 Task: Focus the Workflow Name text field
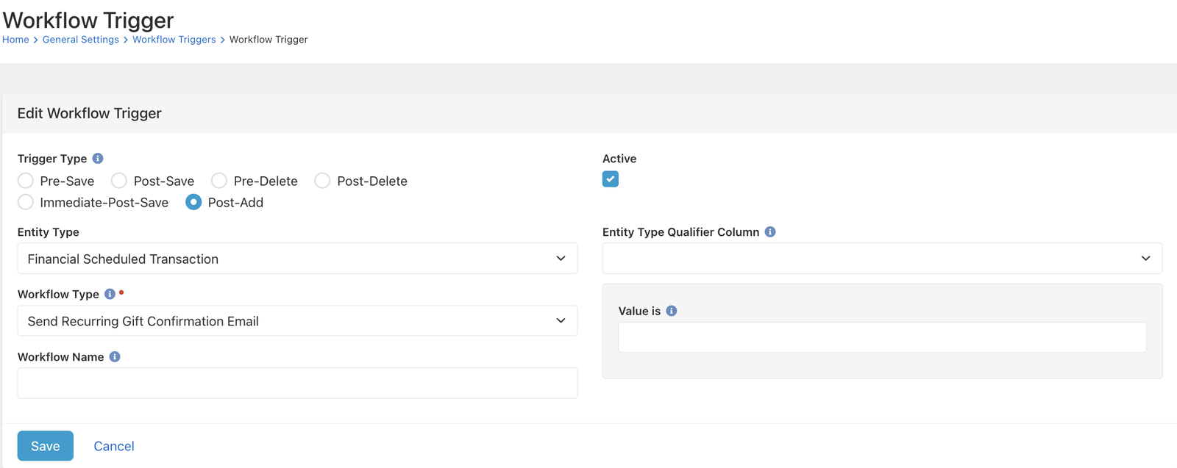[297, 384]
